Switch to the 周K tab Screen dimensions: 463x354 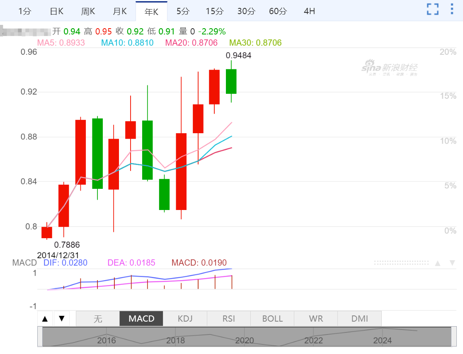click(x=88, y=11)
